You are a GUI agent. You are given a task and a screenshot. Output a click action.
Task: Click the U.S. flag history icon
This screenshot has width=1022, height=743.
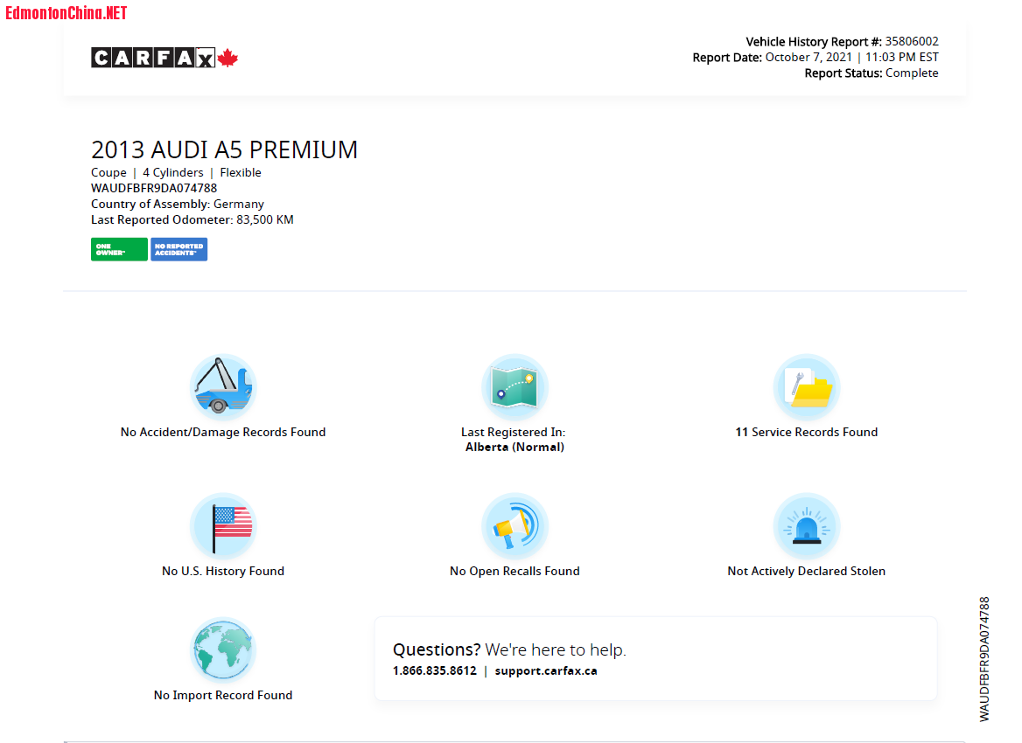click(223, 525)
